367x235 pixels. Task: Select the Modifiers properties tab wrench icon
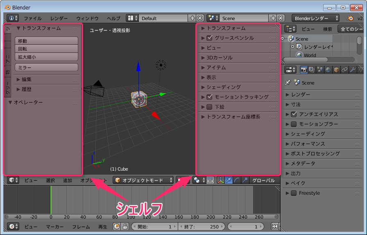[x=353, y=70]
